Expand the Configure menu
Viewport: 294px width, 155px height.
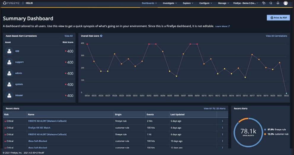tap(206, 3)
